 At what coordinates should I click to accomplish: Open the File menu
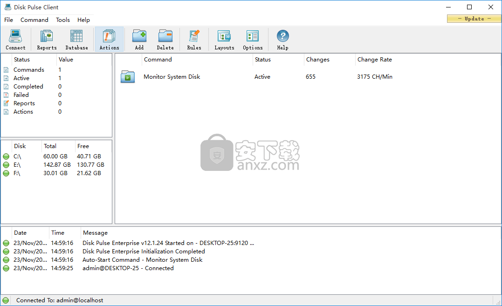point(9,20)
